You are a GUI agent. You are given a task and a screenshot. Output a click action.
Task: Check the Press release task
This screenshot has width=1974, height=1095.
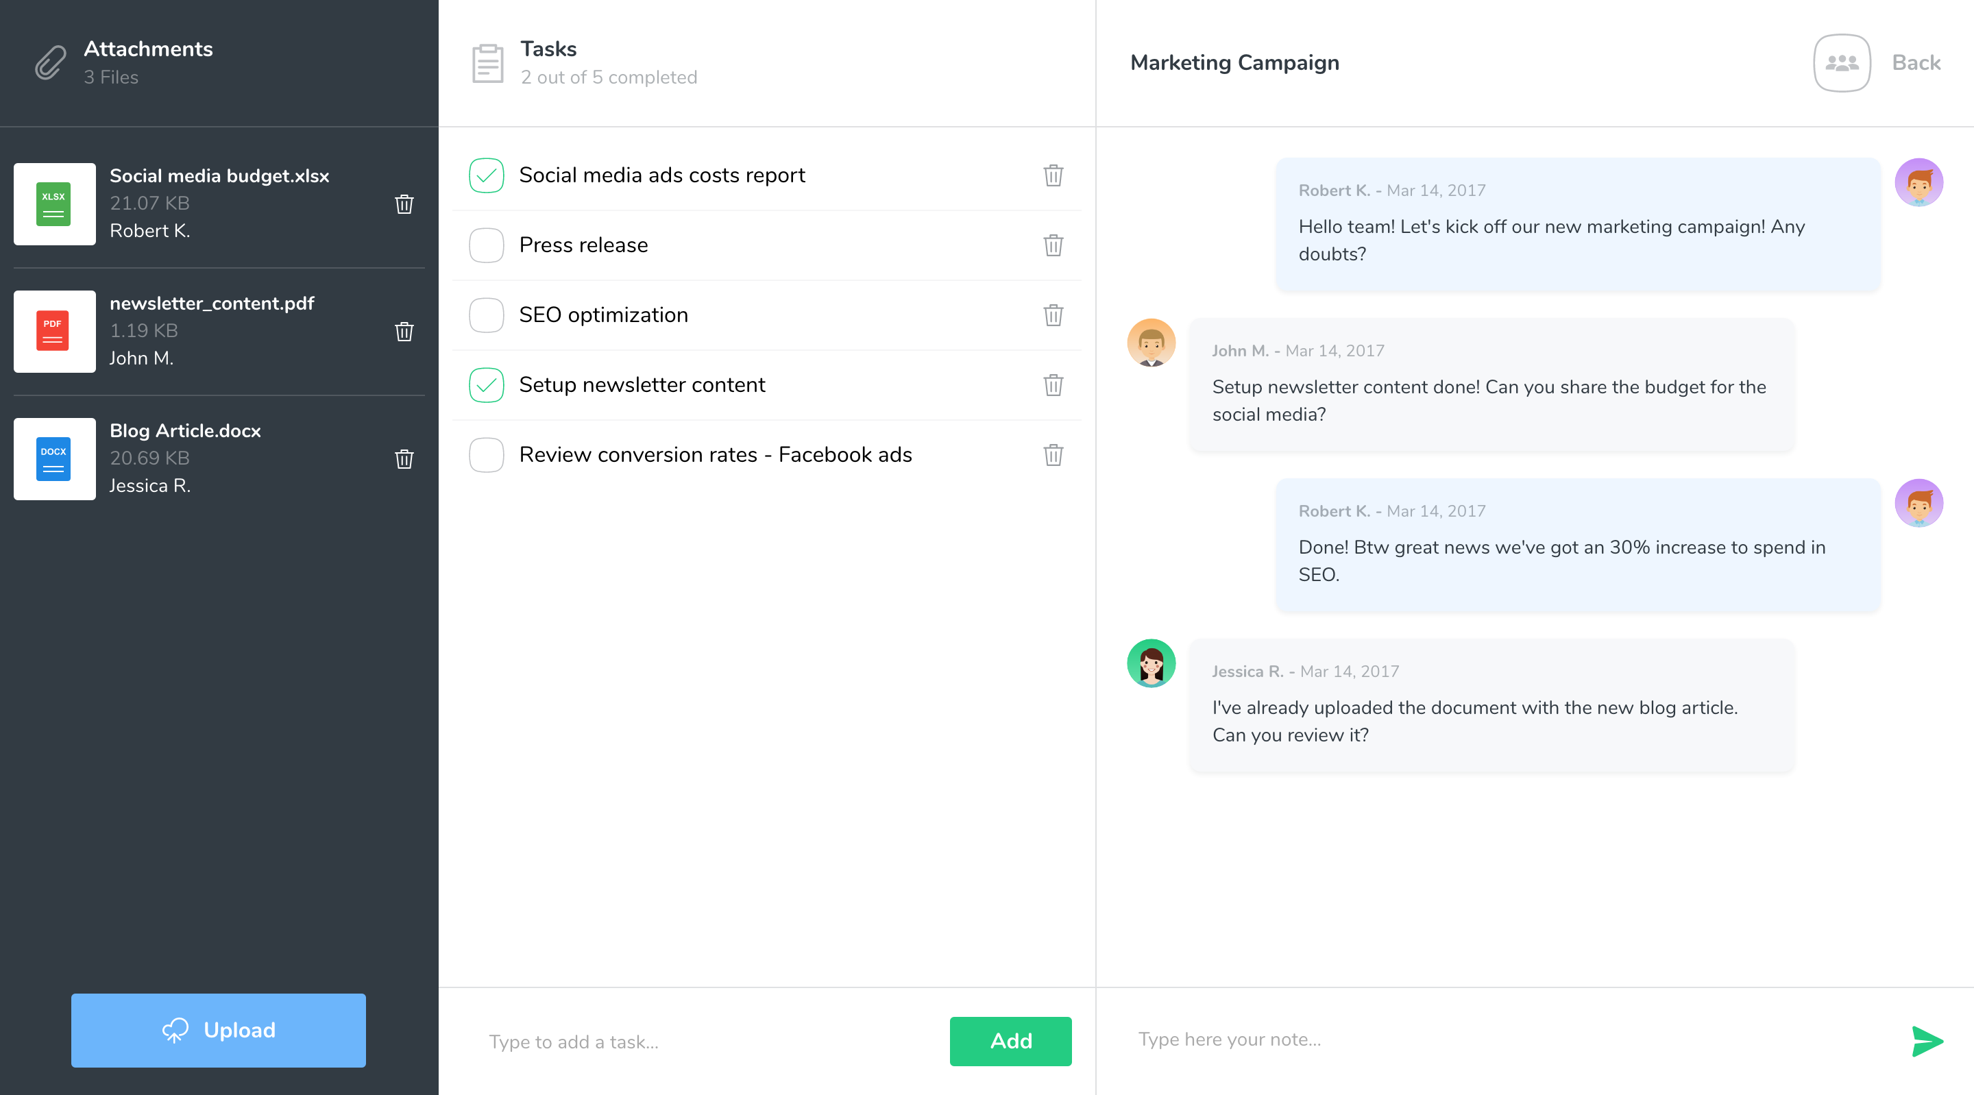tap(486, 245)
